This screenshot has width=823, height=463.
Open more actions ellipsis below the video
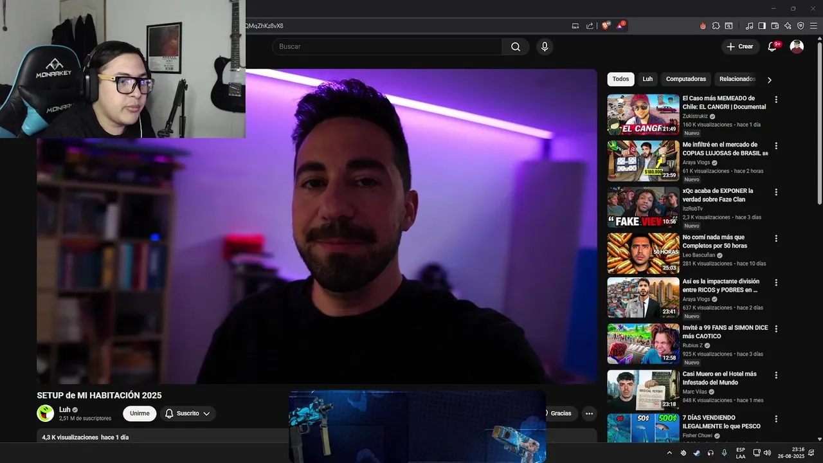coord(589,413)
